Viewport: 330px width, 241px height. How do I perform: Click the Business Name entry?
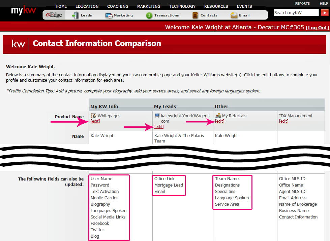click(x=294, y=210)
